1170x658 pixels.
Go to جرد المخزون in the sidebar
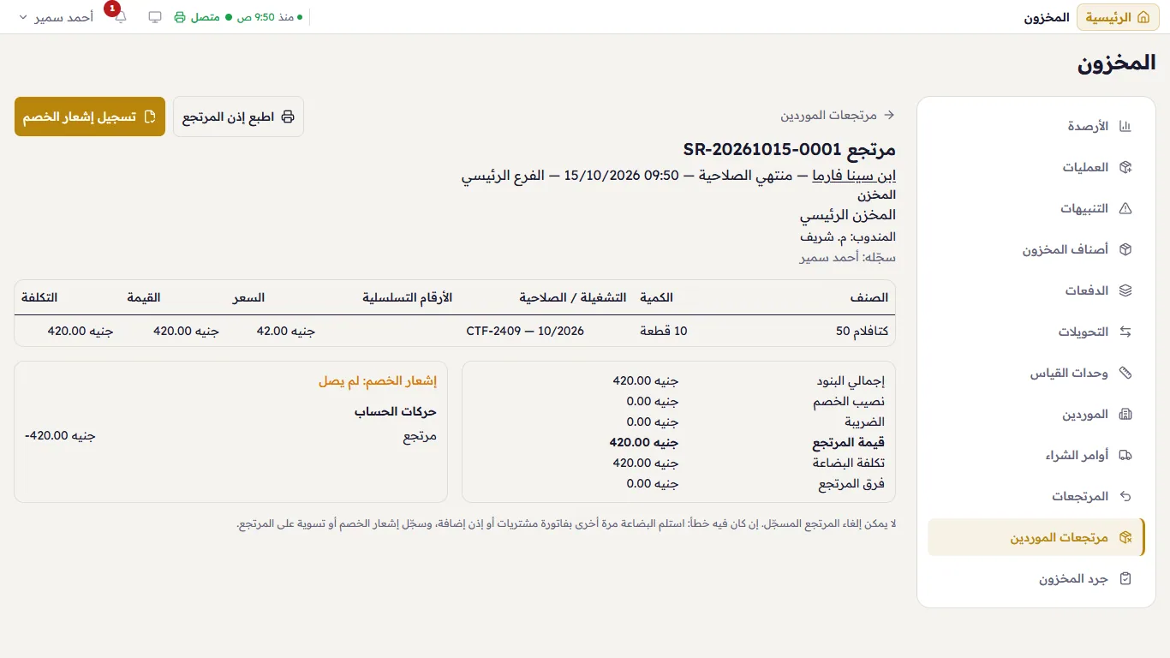click(1036, 578)
